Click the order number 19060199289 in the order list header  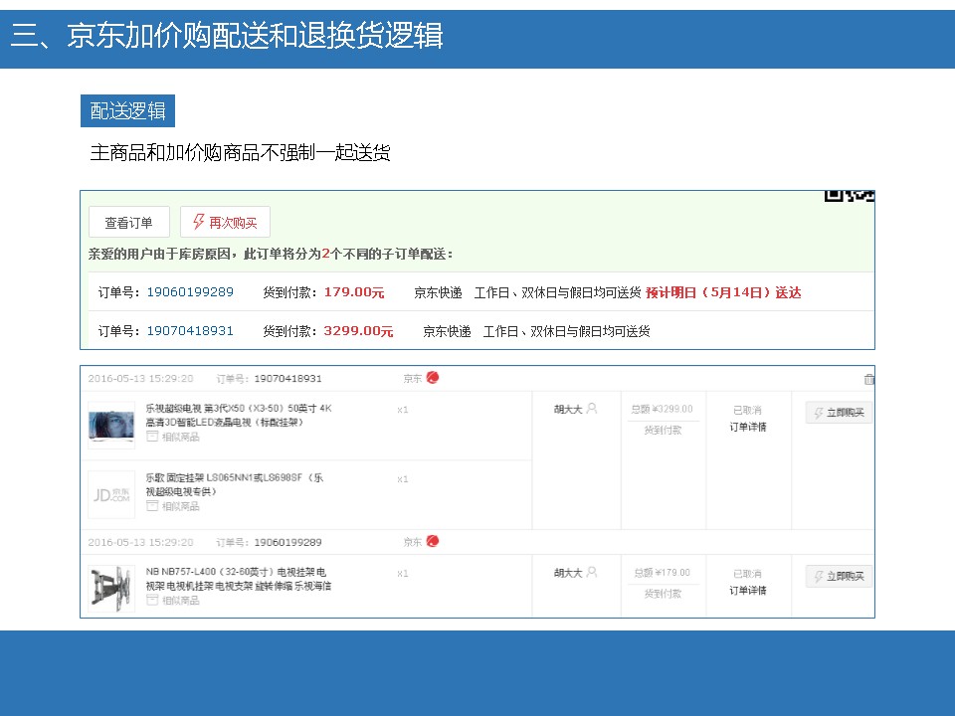click(287, 543)
